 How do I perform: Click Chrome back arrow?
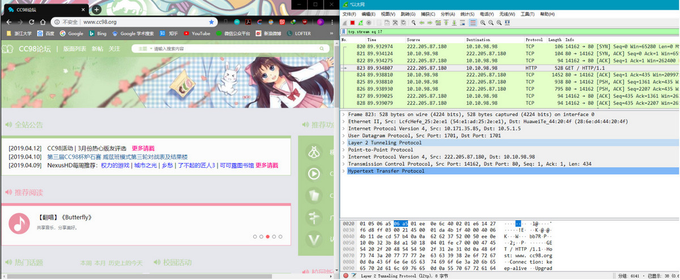pos(8,22)
